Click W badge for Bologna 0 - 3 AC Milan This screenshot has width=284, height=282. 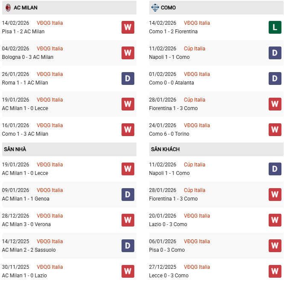pos(128,53)
